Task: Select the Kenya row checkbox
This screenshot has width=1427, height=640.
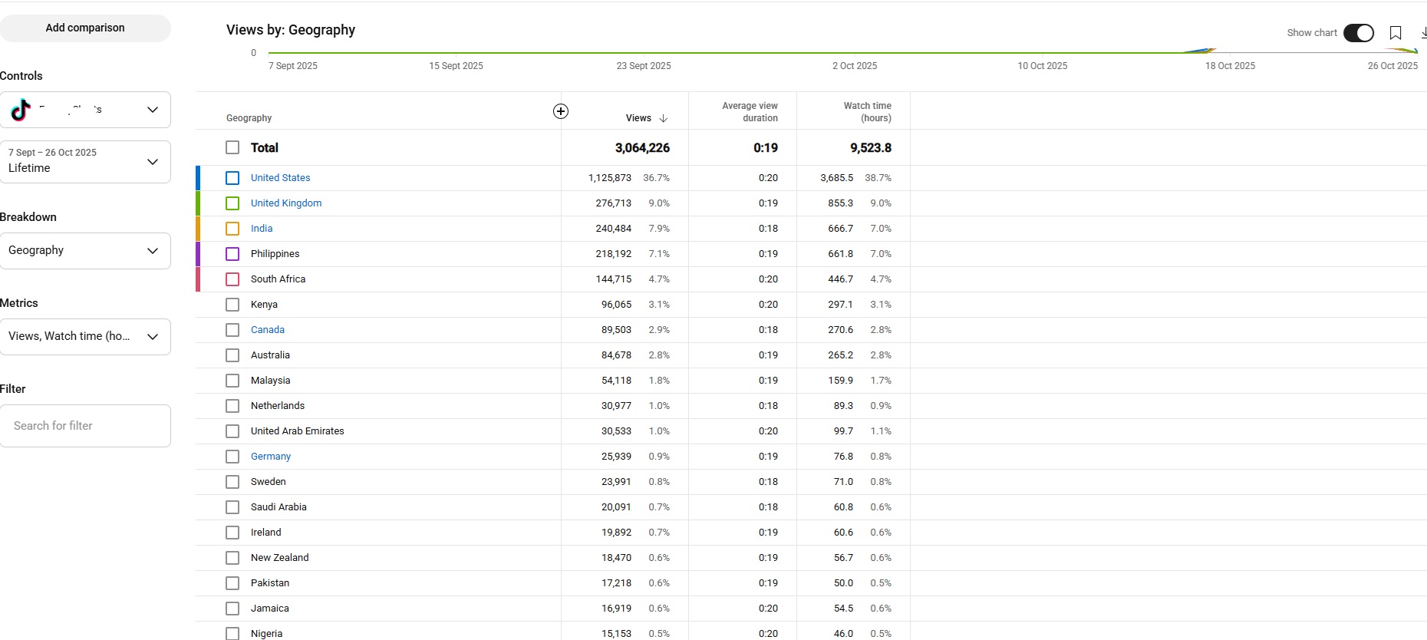Action: tap(232, 305)
